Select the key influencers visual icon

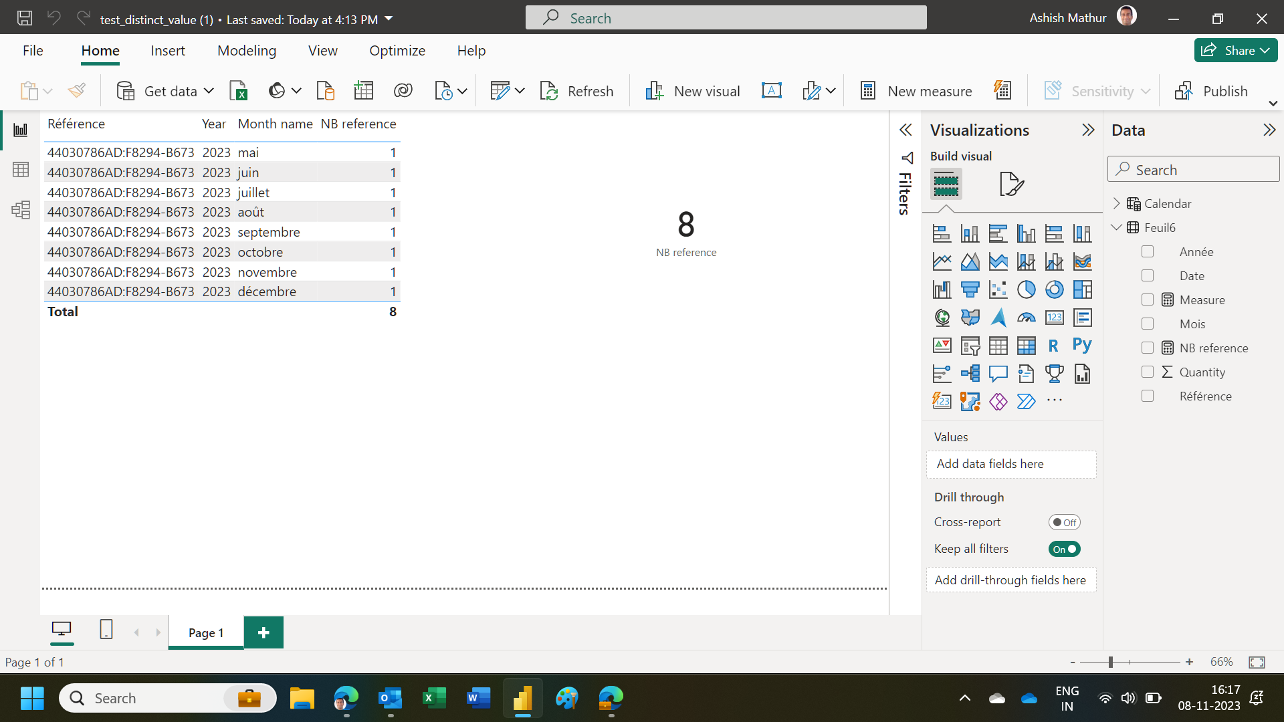coord(942,374)
